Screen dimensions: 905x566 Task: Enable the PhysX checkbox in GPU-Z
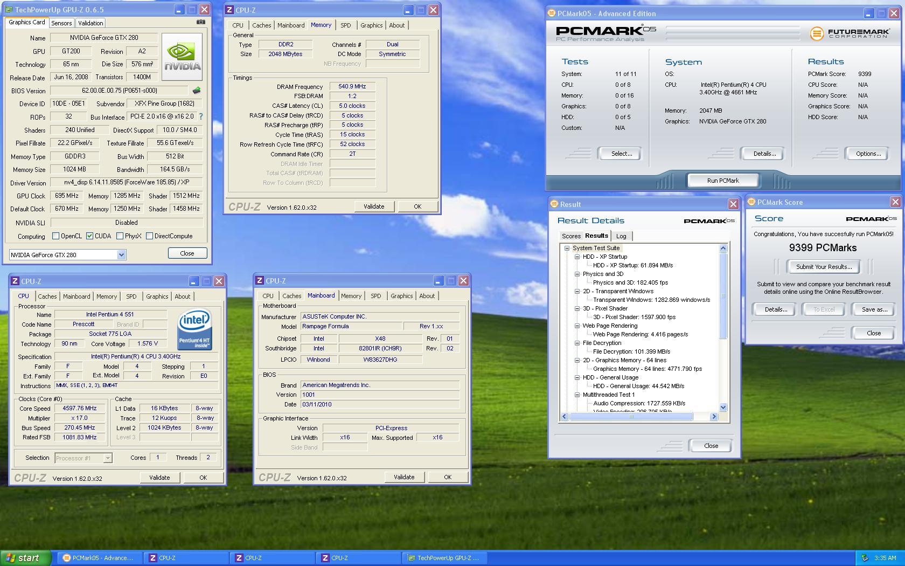120,236
